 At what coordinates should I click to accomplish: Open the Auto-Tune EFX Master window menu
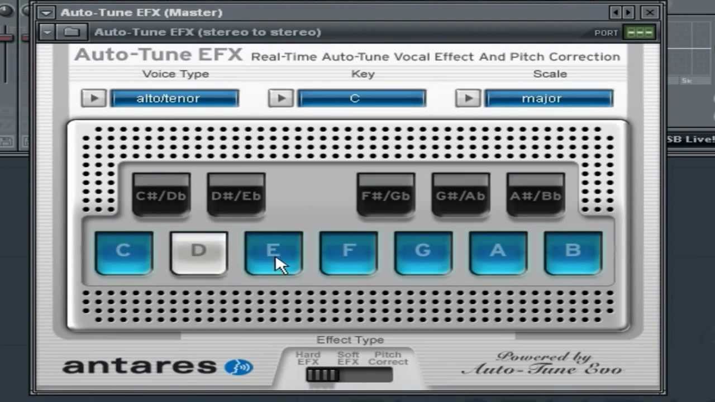click(x=46, y=12)
